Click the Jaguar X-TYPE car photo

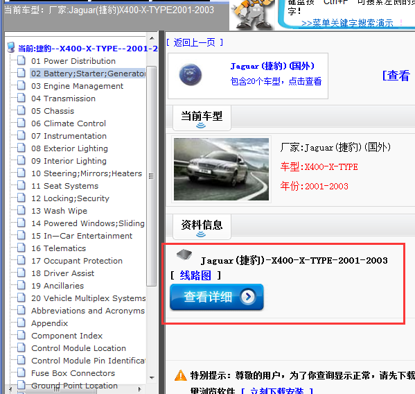(221, 169)
